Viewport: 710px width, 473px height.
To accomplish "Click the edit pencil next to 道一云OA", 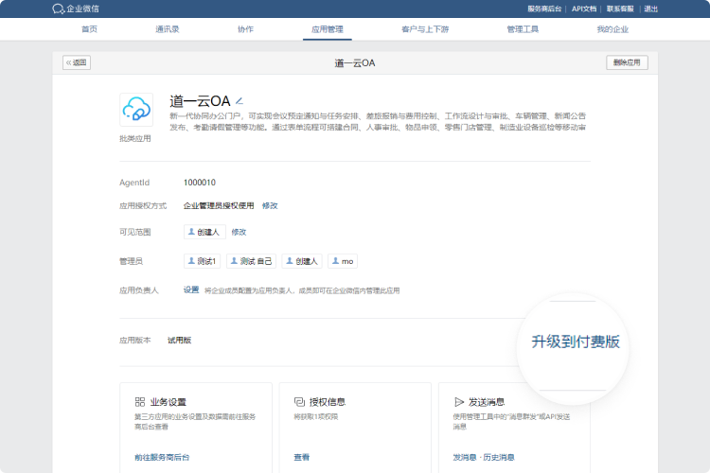I will (240, 101).
